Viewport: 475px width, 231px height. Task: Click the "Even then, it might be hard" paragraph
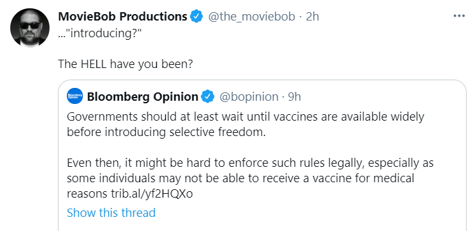pos(250,178)
